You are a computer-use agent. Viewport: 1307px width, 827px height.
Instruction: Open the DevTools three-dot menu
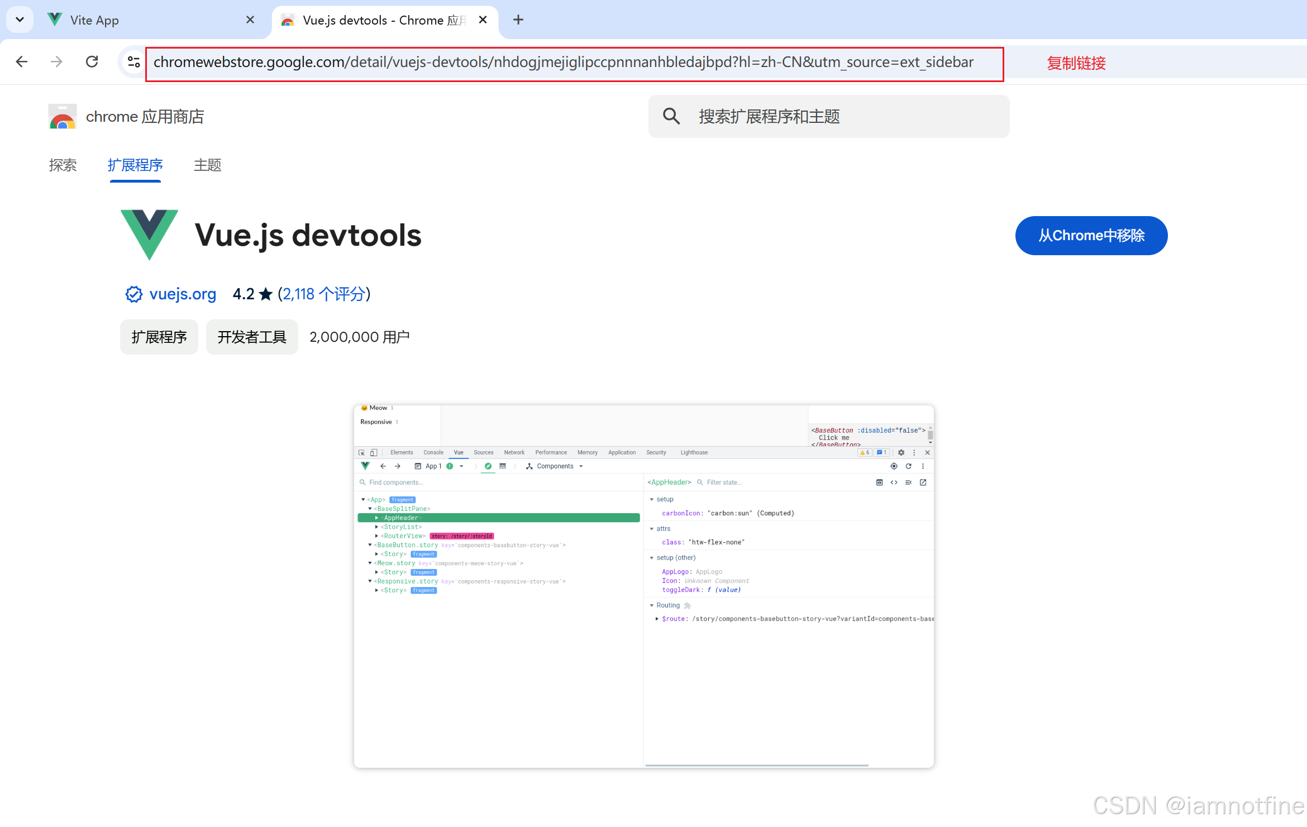pyautogui.click(x=914, y=452)
